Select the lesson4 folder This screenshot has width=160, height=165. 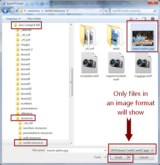click(x=23, y=59)
